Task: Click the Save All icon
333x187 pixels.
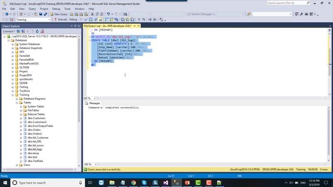Action: (45, 14)
